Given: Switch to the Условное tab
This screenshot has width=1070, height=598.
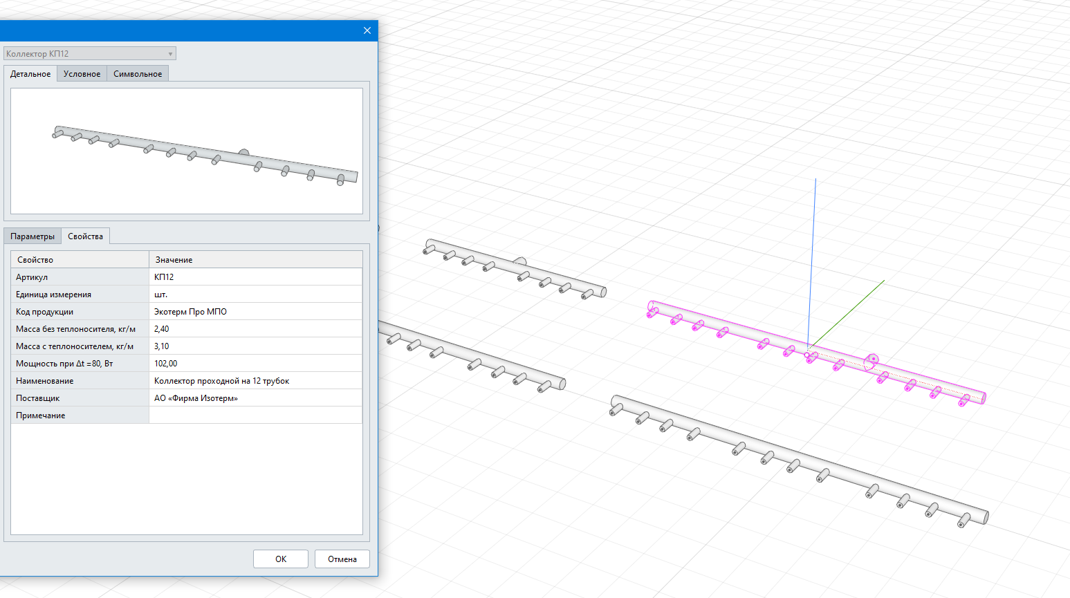Looking at the screenshot, I should (82, 74).
